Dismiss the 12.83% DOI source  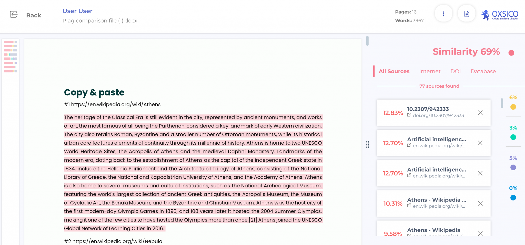480,113
